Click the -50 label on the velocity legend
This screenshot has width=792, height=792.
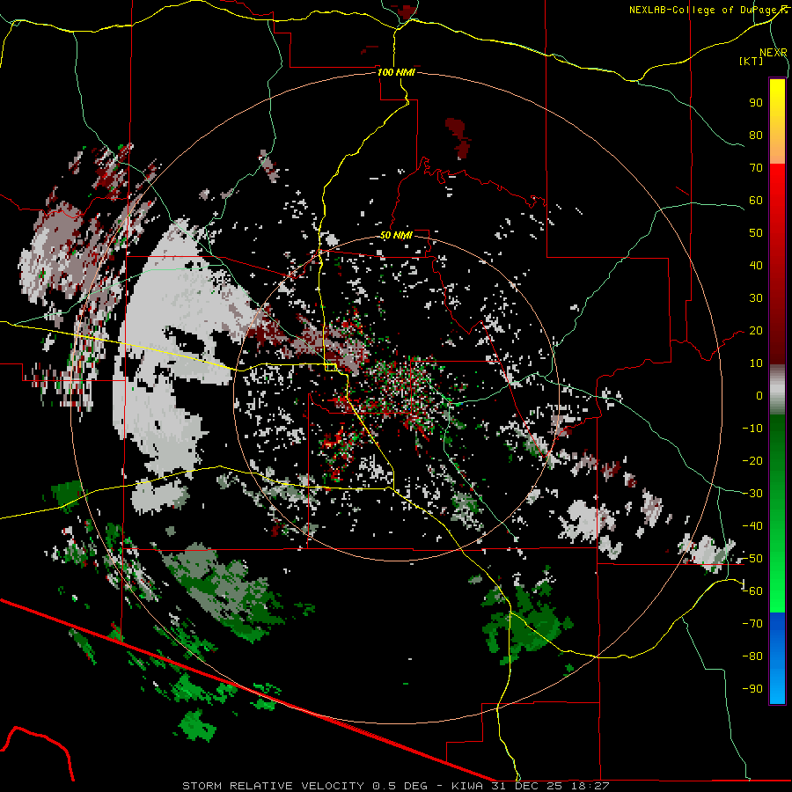(752, 559)
